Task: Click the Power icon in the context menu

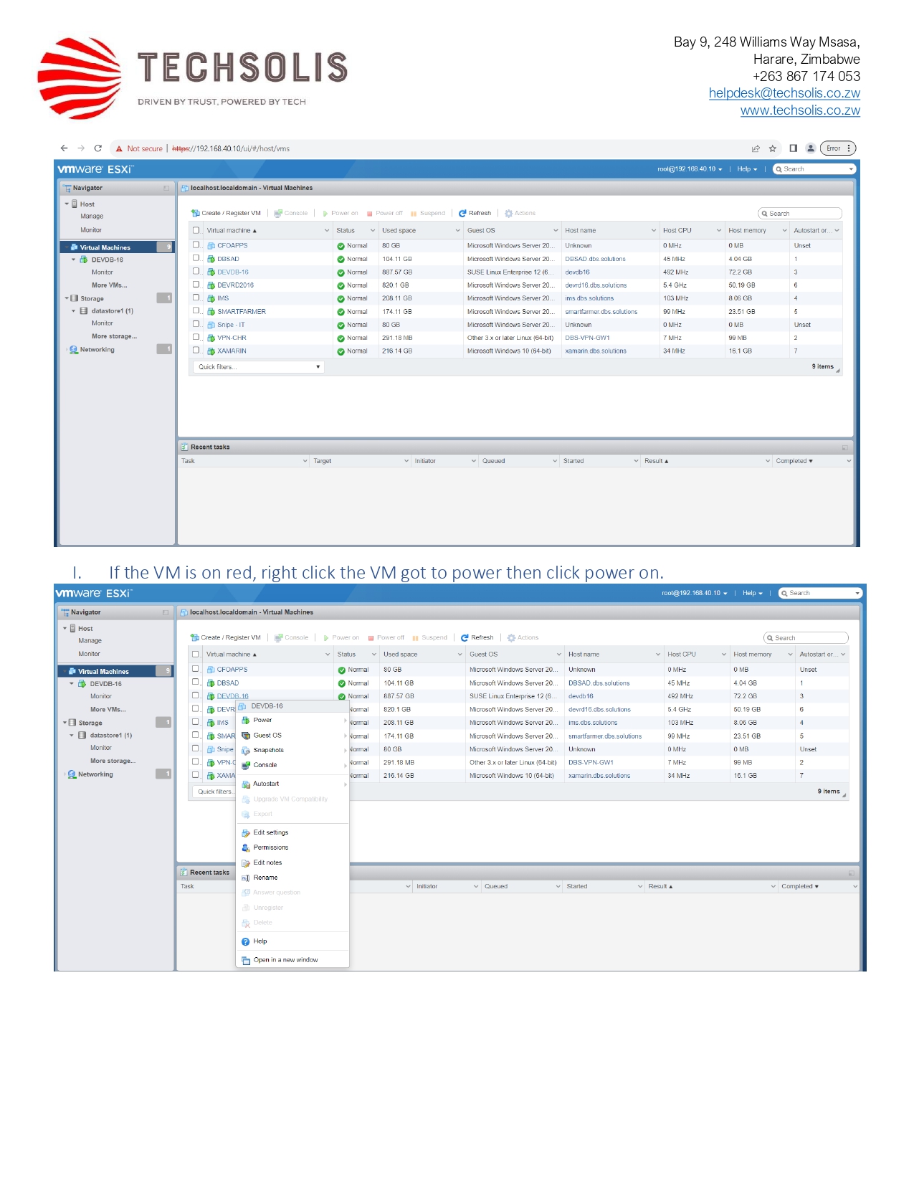Action: coord(246,721)
